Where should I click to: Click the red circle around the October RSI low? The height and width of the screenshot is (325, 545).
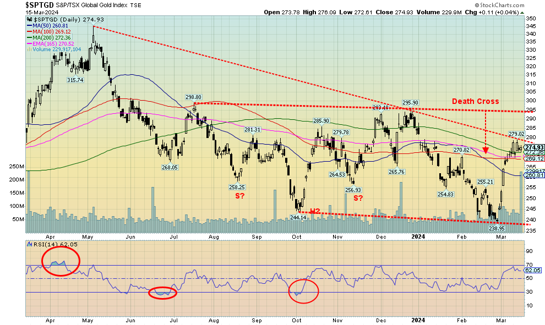pos(302,291)
